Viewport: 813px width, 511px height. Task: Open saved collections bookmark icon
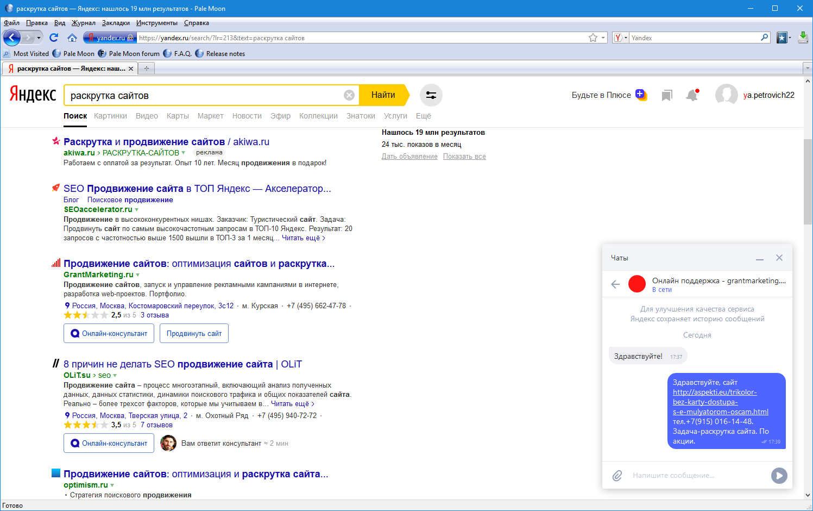667,96
